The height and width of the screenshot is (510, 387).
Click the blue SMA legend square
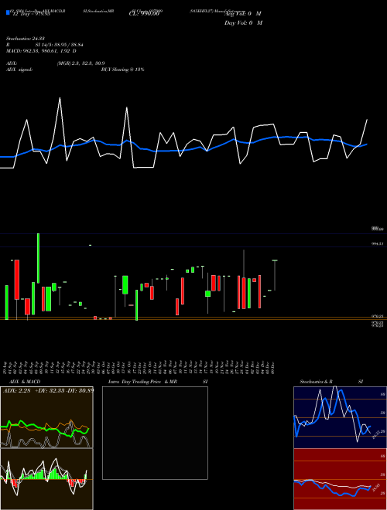point(8,12)
